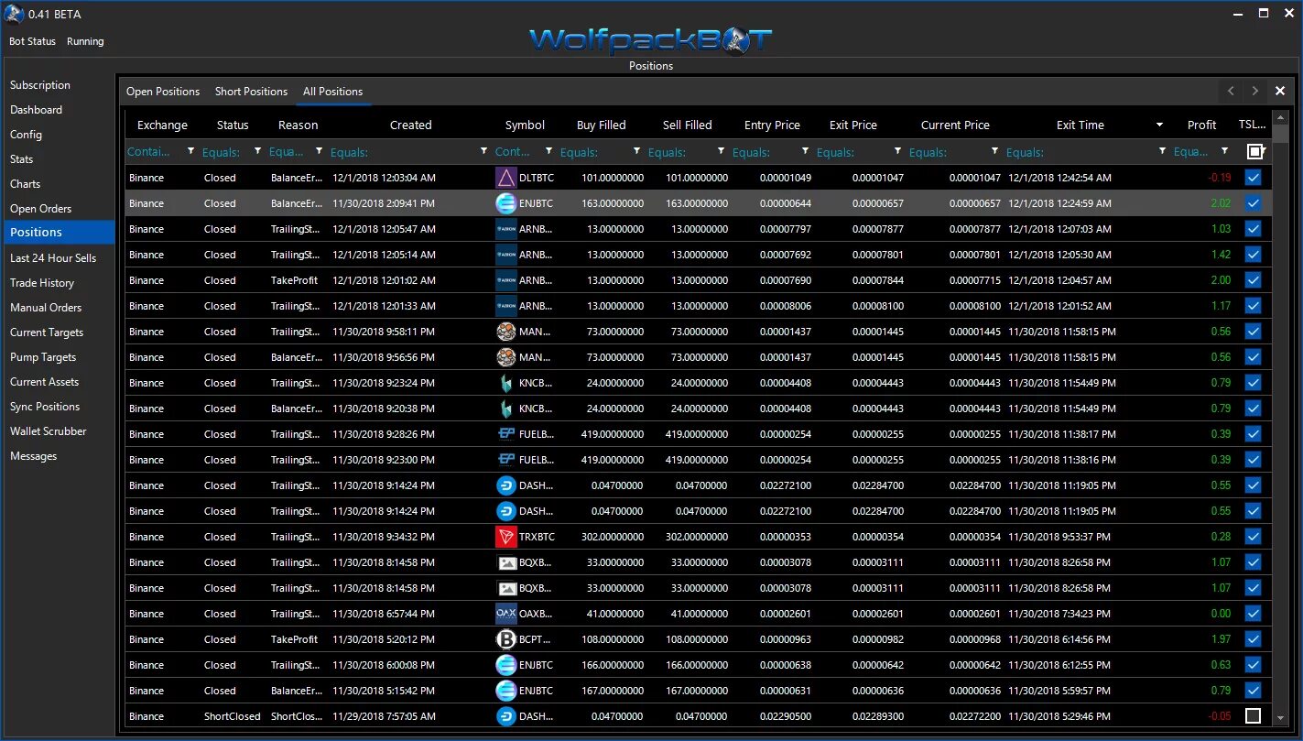Click the Aeron icon in the 12:05:47 AM row
The height and width of the screenshot is (741, 1303).
(506, 229)
